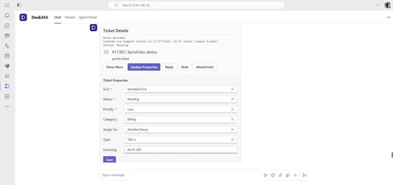Open the OneDrive cloud icon

(7, 76)
